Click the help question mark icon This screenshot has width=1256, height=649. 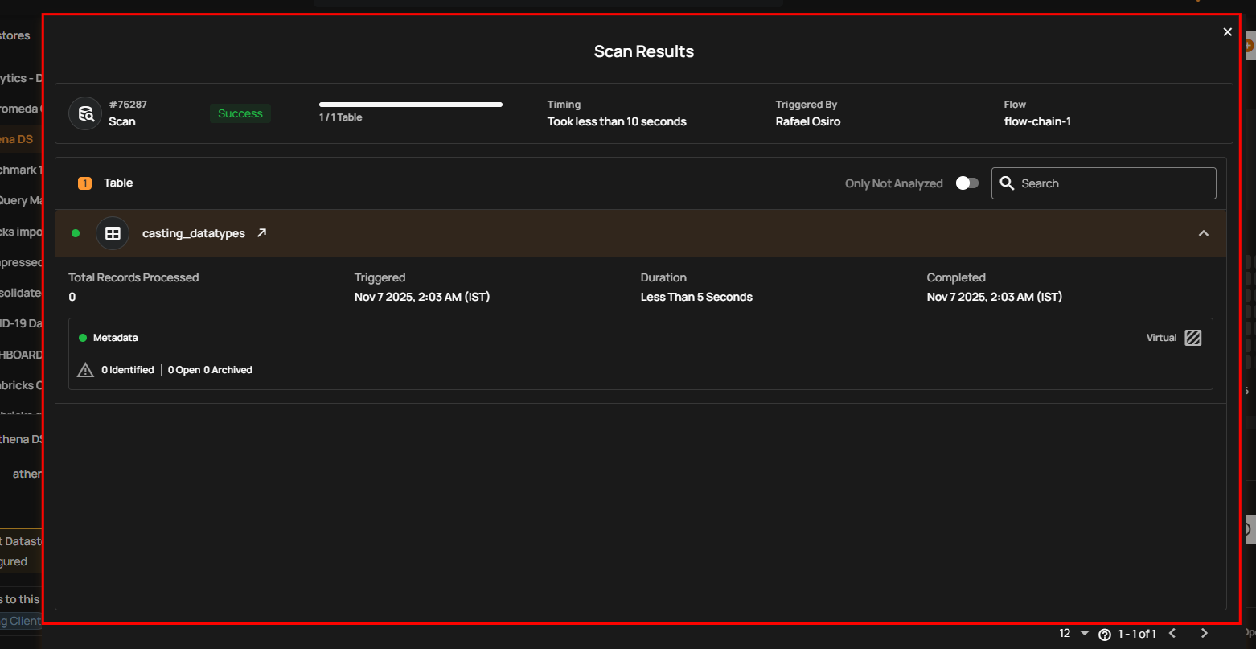point(1104,634)
